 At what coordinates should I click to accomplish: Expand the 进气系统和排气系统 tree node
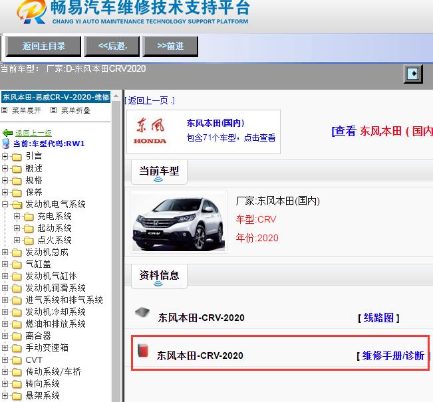point(5,300)
